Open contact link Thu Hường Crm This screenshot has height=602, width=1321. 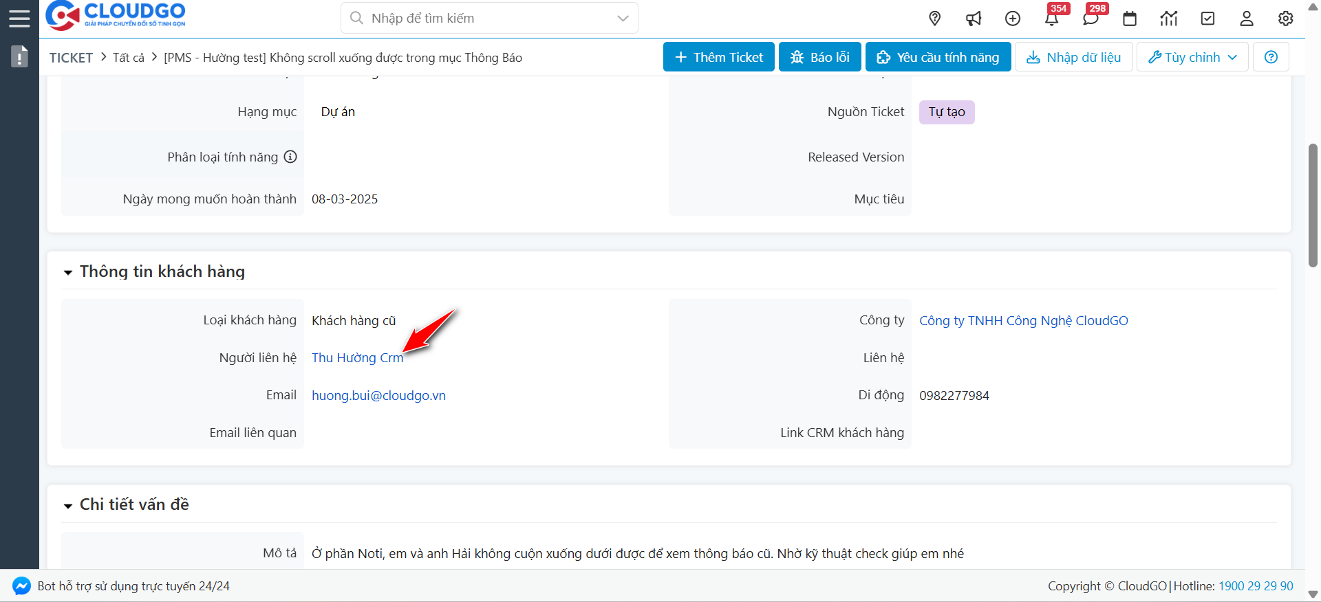pos(358,358)
